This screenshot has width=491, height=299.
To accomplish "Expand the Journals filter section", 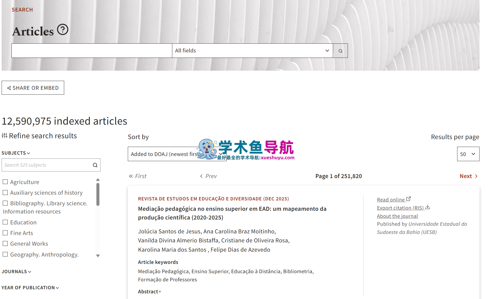I will click(16, 271).
